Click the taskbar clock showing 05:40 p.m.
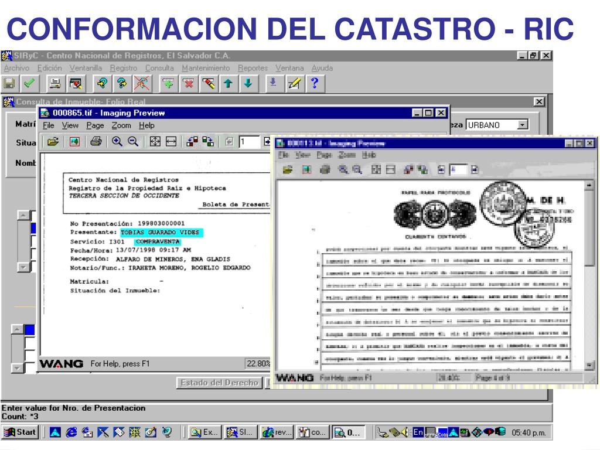600x450 pixels. point(529,432)
